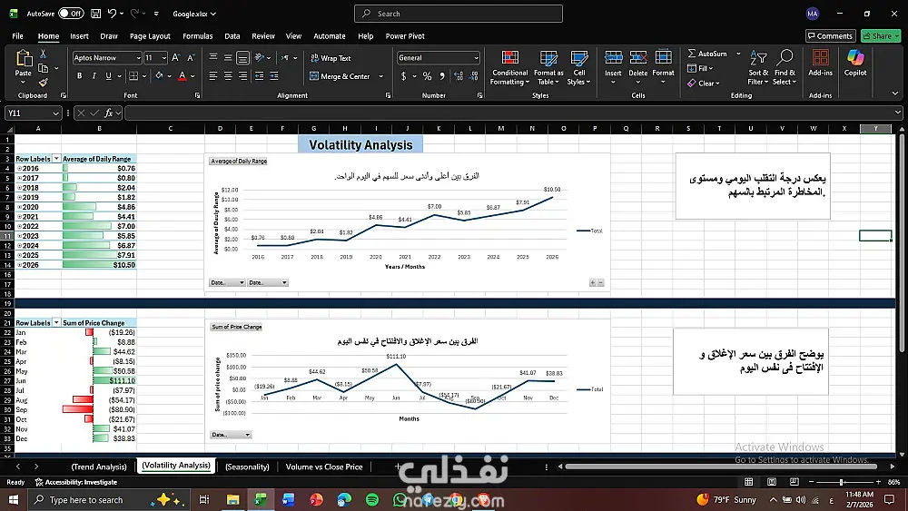Open the File menu

click(17, 36)
